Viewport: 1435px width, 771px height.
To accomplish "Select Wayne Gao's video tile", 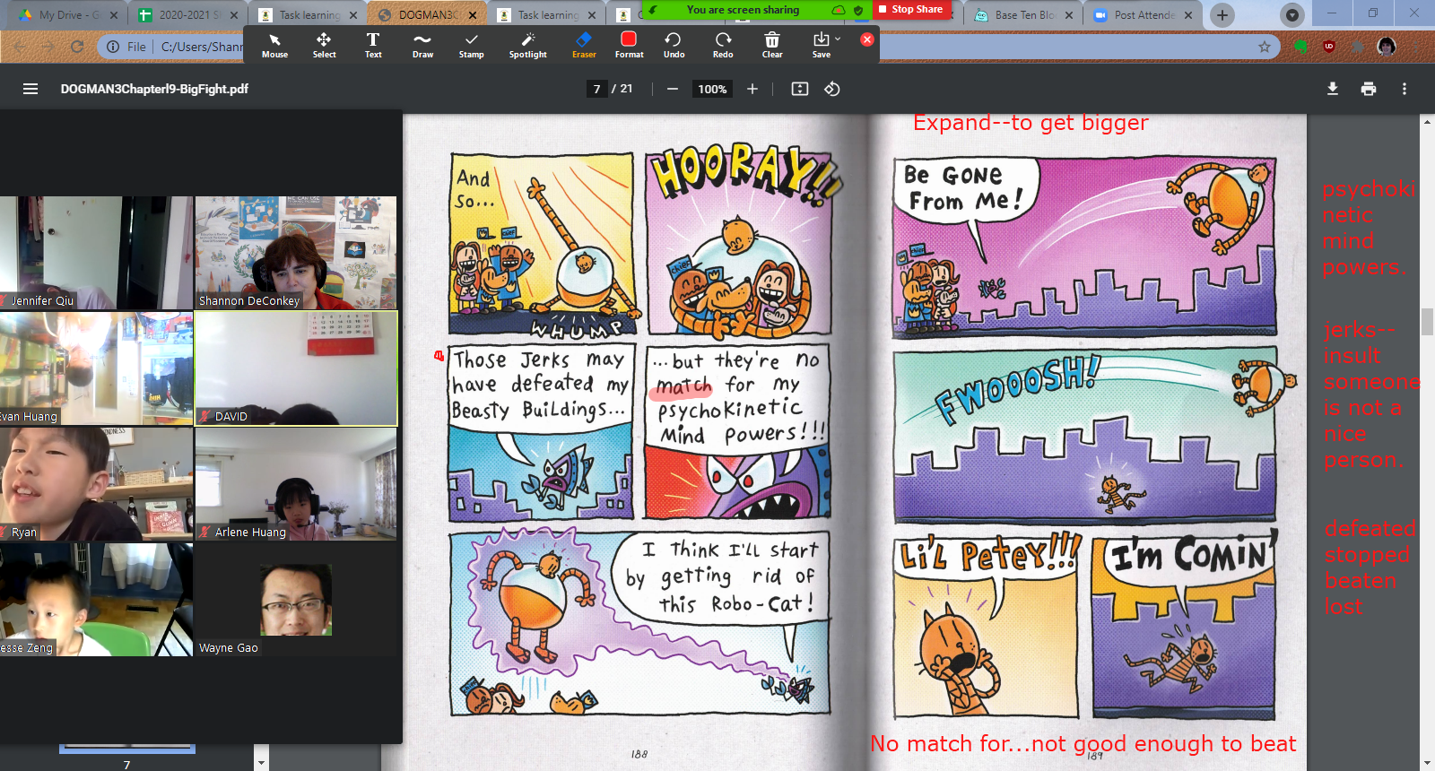I will click(296, 600).
